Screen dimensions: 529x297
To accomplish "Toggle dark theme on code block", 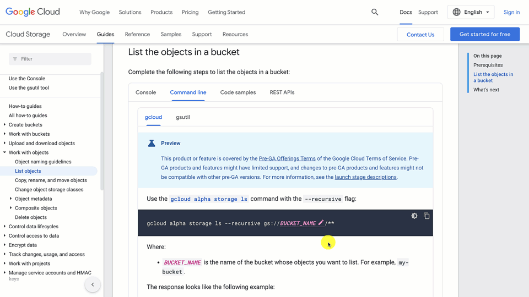I will [414, 216].
